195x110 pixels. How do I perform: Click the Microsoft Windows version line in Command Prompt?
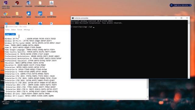tap(92, 21)
